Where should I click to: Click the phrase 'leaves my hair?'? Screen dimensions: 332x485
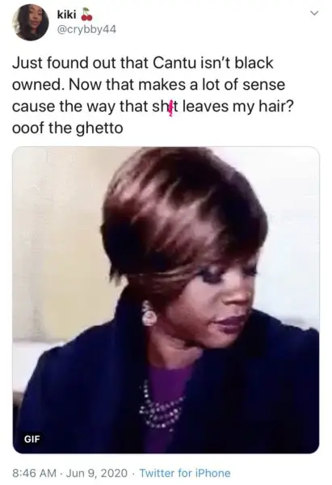coord(237,107)
